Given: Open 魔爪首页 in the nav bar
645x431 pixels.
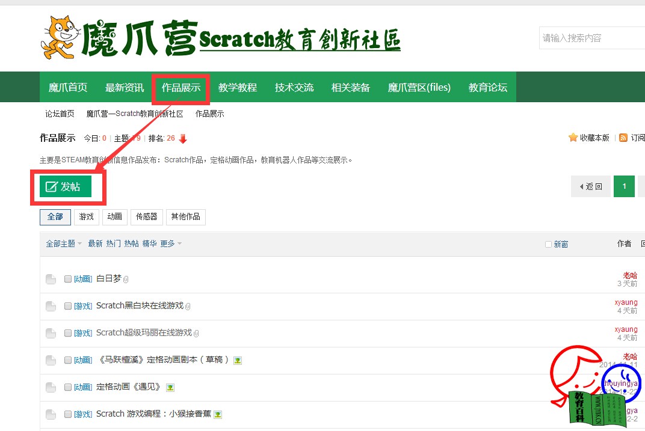Looking at the screenshot, I should coord(68,88).
